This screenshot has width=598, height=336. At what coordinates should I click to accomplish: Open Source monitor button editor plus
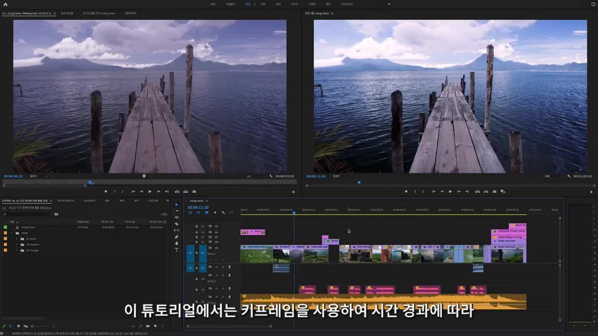[293, 192]
